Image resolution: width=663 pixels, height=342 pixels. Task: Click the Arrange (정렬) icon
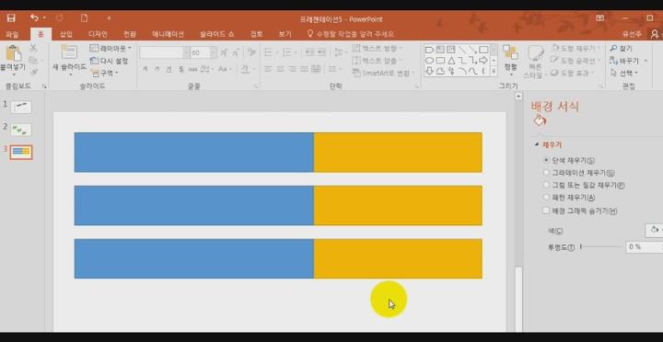click(x=510, y=51)
